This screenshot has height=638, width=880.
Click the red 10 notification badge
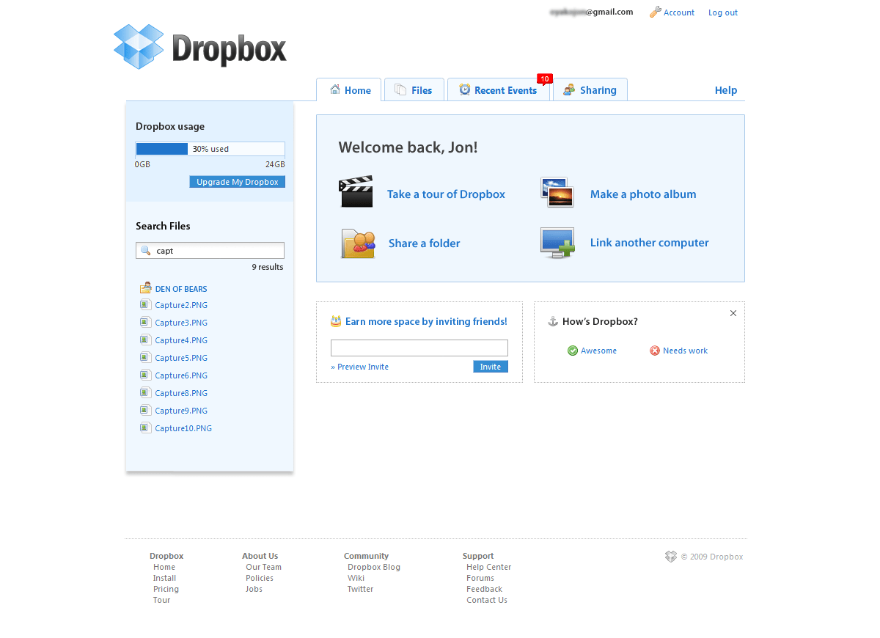[544, 79]
